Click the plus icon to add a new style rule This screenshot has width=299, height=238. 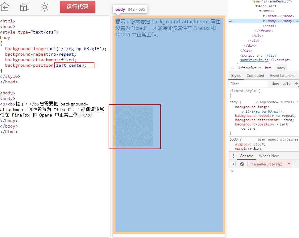tap(296, 84)
